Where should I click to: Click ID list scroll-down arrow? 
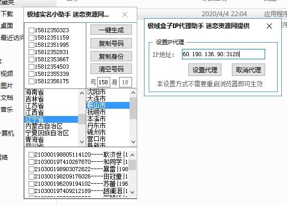[x=133, y=192]
